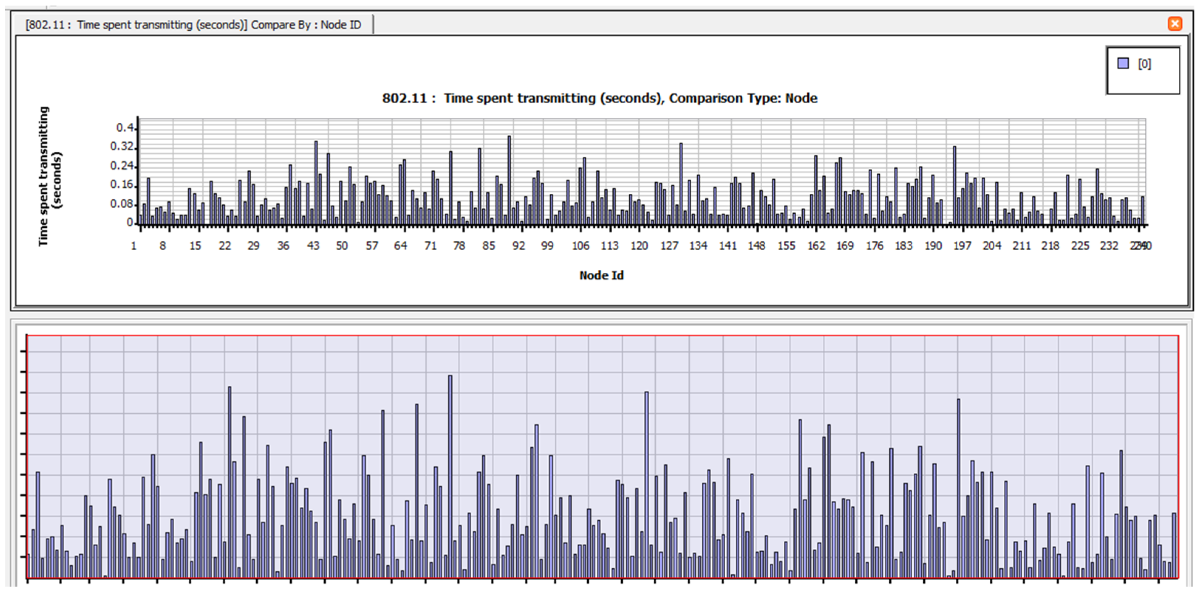Select the 802.11 Time spent transmitting tab
Screen dimensions: 1201x596
(193, 25)
